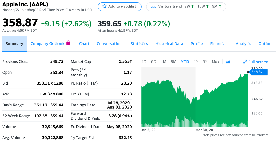
Task: Click the Market Cap value 1.555T
Action: pyautogui.click(x=125, y=61)
